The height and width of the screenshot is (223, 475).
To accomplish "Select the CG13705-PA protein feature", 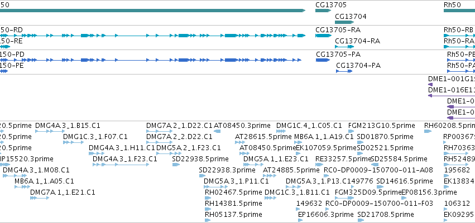I will [x=323, y=60].
